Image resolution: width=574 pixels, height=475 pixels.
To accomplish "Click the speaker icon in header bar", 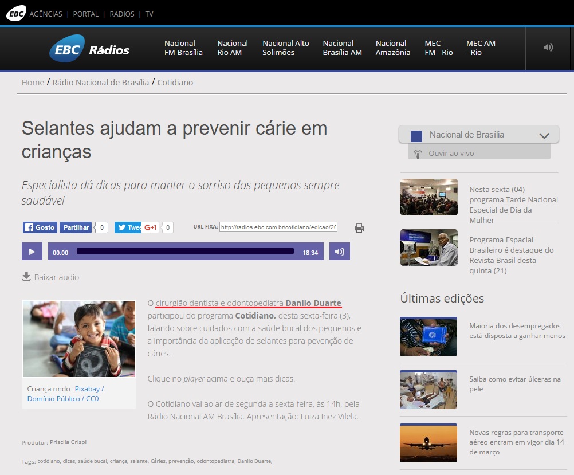I will pos(548,48).
